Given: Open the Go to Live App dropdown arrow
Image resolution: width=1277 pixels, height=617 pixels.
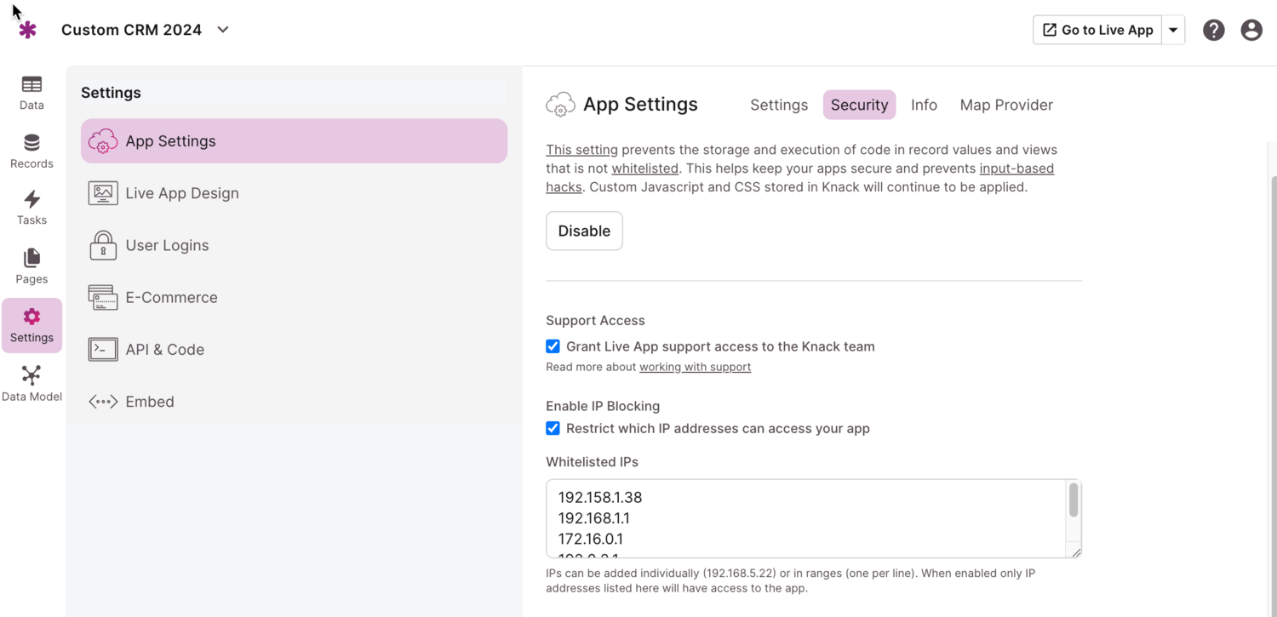Looking at the screenshot, I should tap(1173, 30).
